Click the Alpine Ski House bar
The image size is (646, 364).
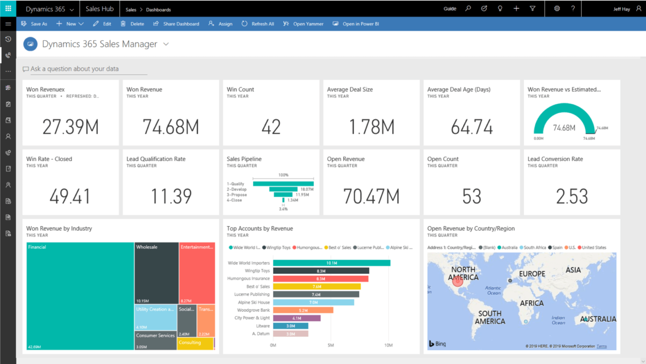[314, 303]
